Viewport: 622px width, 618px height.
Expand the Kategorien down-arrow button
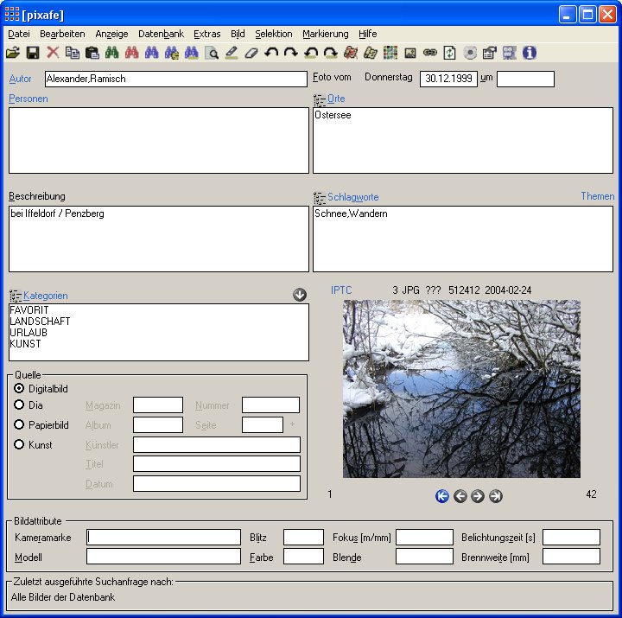click(300, 295)
